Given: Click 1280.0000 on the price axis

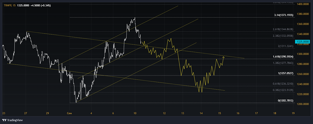Looking at the screenshot, I should pos(303,64).
